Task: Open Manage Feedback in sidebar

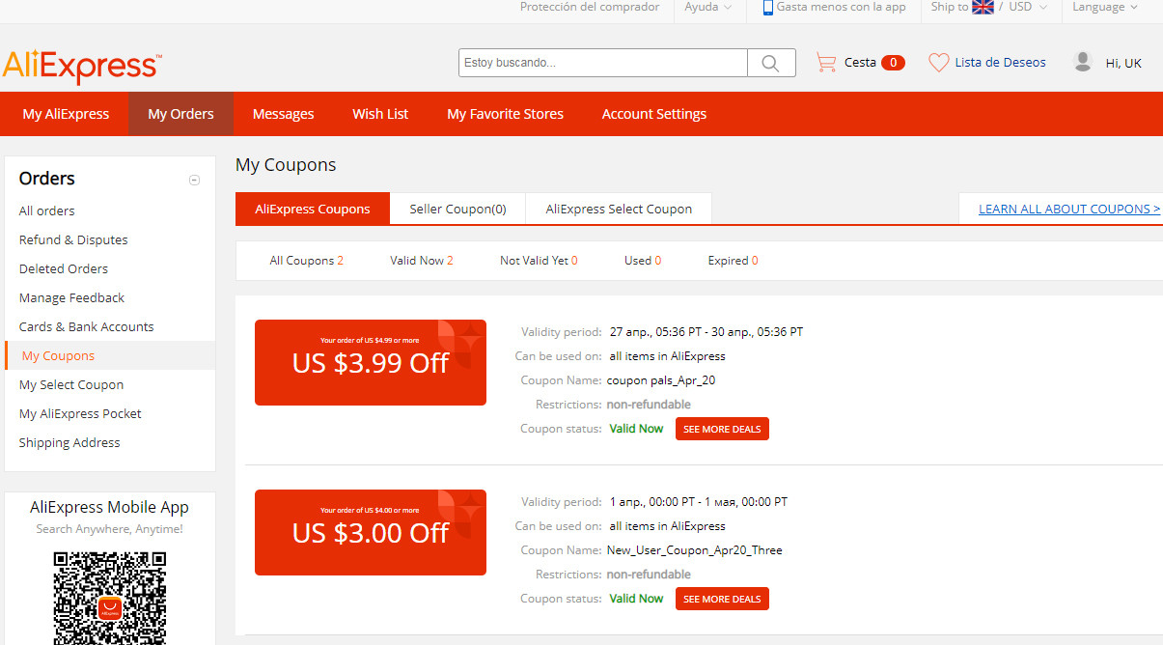Action: [71, 297]
